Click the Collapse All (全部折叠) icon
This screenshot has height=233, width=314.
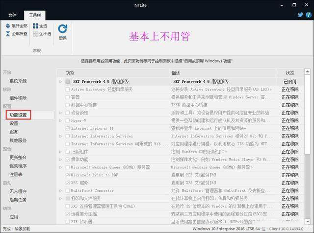pos(8,34)
